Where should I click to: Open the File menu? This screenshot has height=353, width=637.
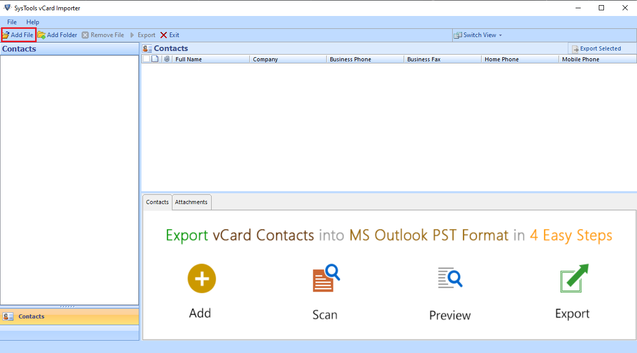click(12, 22)
